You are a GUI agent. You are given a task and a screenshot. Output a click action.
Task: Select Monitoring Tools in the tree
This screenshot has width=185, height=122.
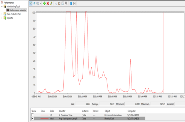(x=13, y=7)
